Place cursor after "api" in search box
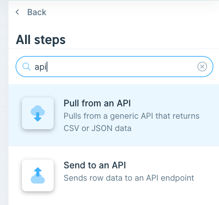This screenshot has width=219, height=205. pos(47,67)
